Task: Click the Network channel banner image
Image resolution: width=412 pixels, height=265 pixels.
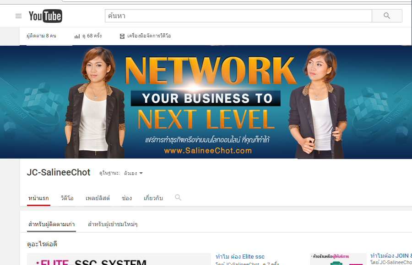Action: coord(206,102)
